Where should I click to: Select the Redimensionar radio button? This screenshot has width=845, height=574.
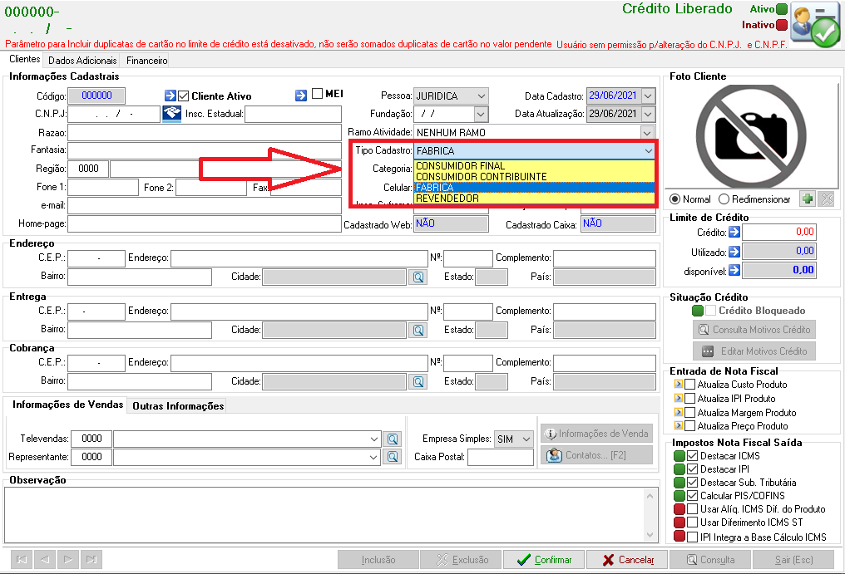tap(724, 199)
